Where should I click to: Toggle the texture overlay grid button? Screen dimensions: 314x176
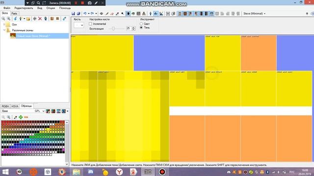tap(168, 14)
